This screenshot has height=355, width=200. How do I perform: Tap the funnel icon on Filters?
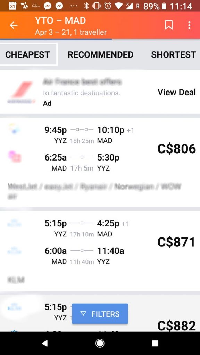click(83, 314)
